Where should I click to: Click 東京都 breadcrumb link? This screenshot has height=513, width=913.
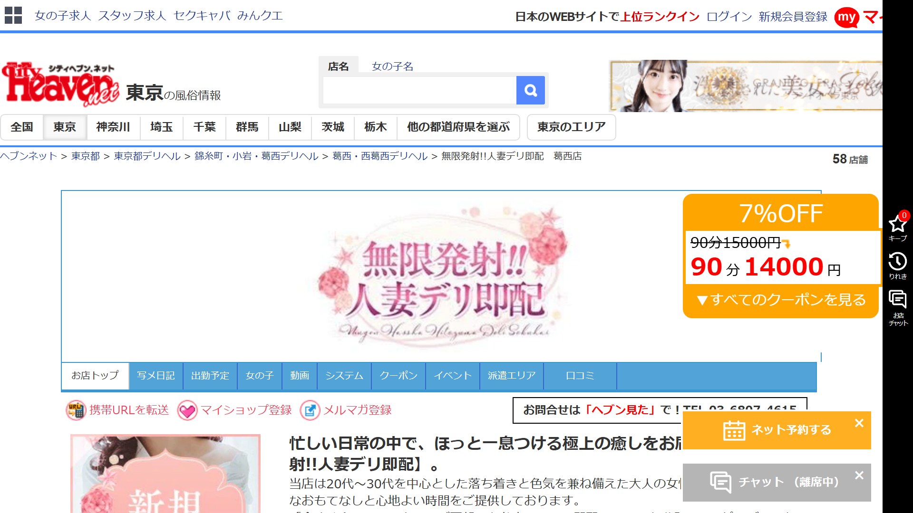click(x=86, y=156)
